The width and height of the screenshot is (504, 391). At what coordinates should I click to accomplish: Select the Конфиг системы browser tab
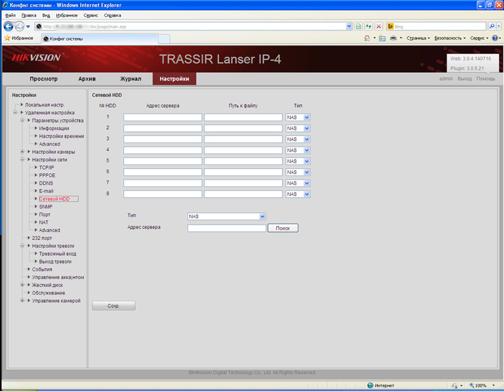100,38
